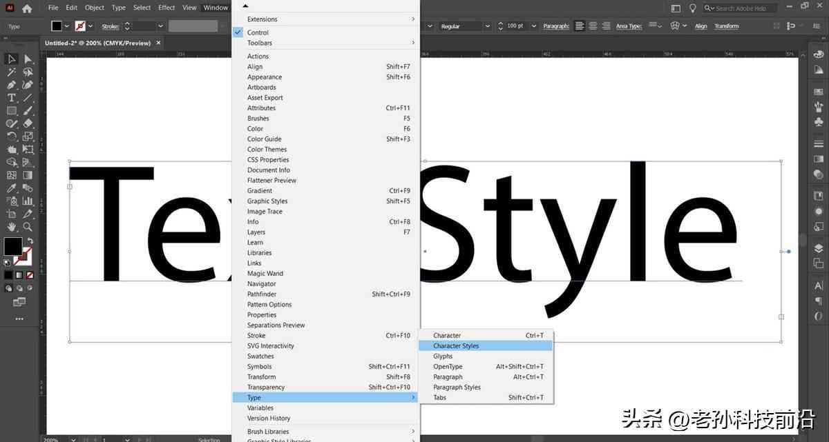Choose the Eyedropper tool
829x442 pixels.
point(12,188)
